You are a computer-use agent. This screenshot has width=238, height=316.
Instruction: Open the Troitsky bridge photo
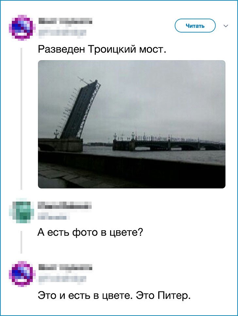pos(132,124)
